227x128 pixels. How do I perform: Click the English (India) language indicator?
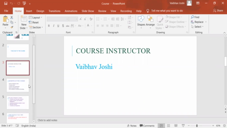(x=28, y=126)
